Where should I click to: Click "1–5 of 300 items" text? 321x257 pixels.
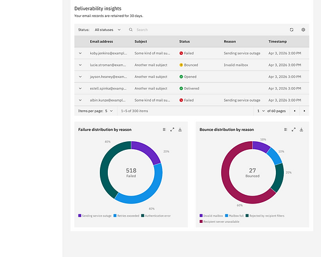click(134, 111)
